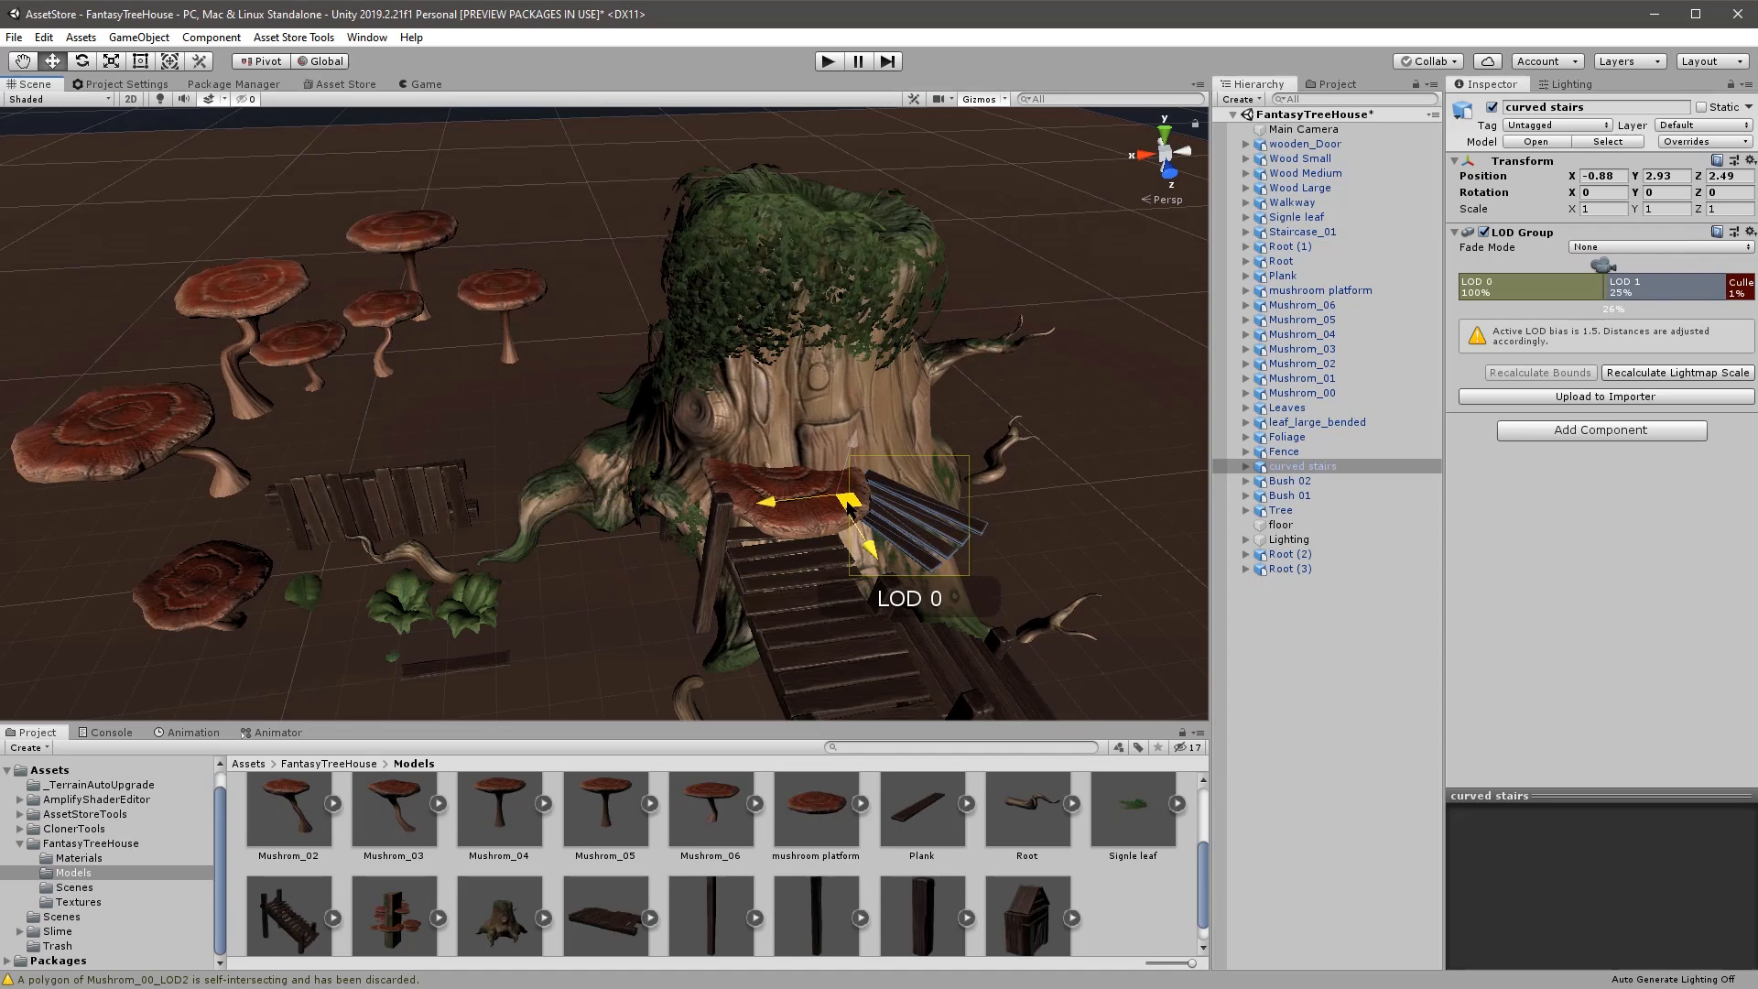Select Staircase_01 in Hierarchy
Image resolution: width=1758 pixels, height=989 pixels.
pos(1302,232)
